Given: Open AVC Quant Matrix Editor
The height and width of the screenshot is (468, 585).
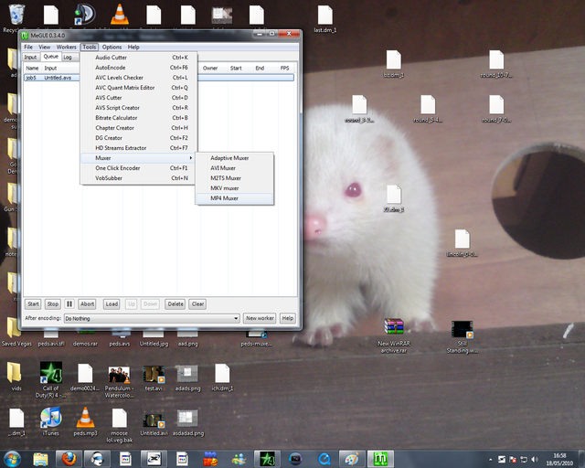Looking at the screenshot, I should (138, 88).
